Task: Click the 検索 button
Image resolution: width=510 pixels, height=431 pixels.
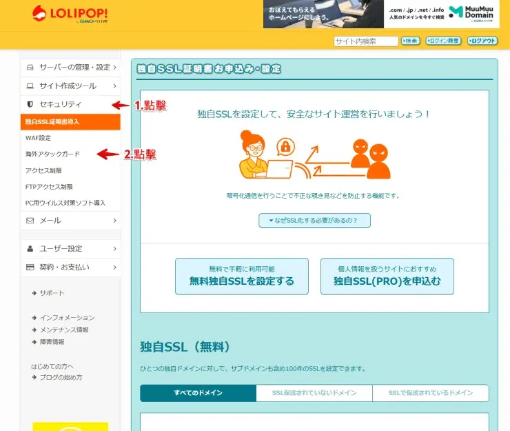Action: (x=411, y=41)
